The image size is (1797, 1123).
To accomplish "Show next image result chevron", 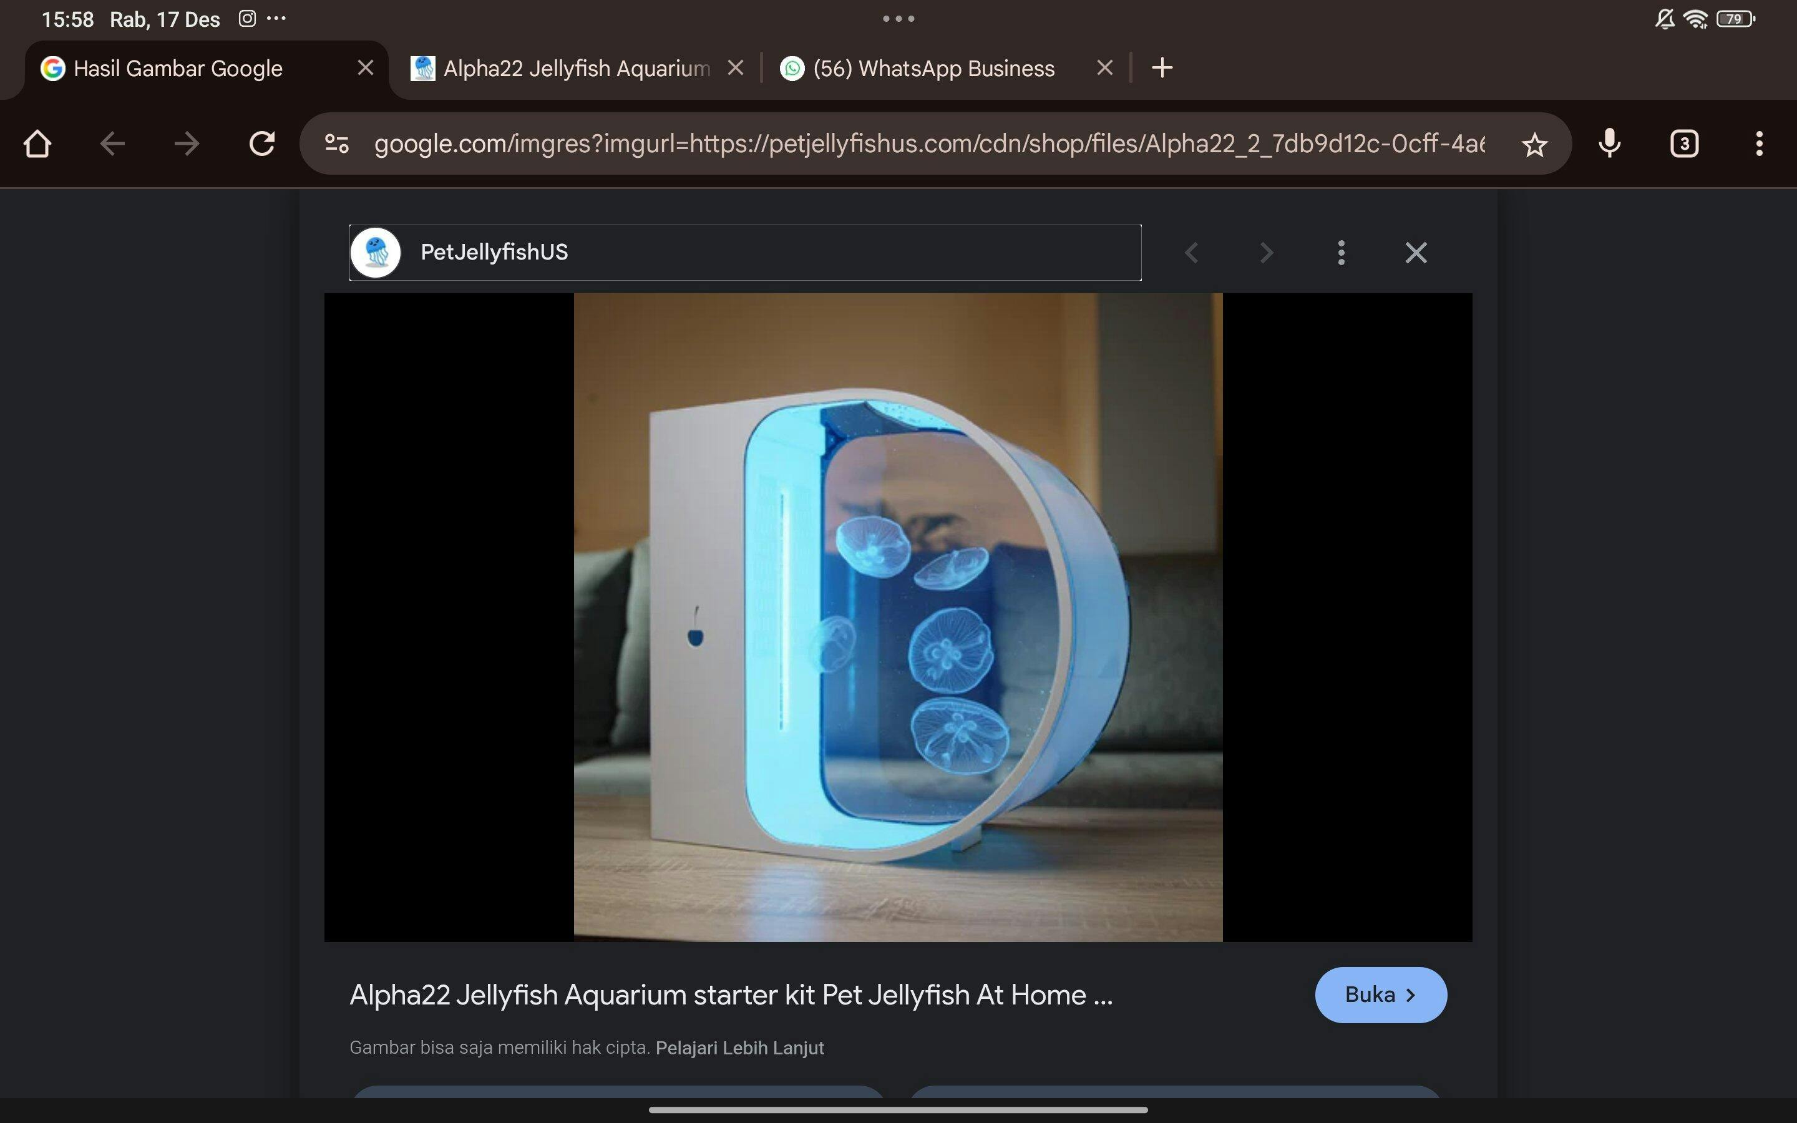I will pos(1266,253).
